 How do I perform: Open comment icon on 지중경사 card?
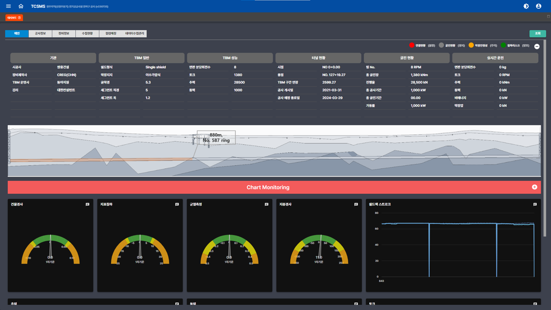click(x=356, y=205)
